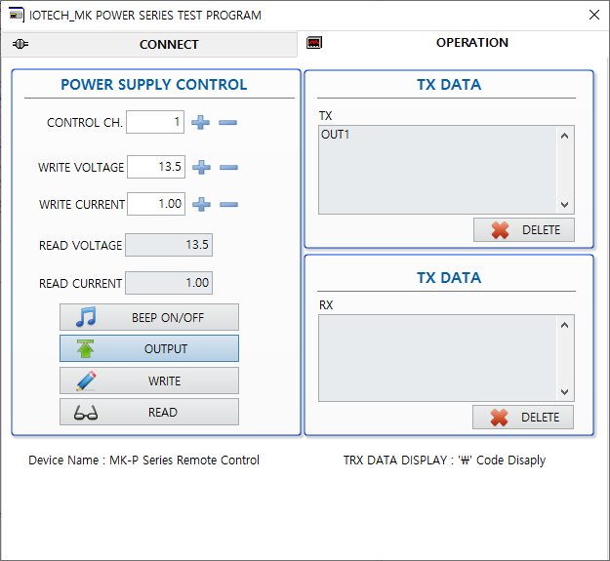
Task: Increase Write Current with plus icon
Action: (x=201, y=204)
